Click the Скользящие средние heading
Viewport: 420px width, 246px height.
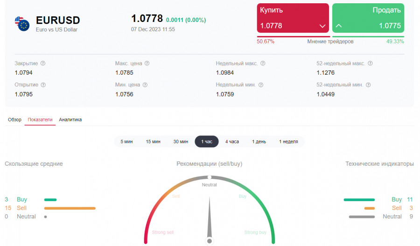34,164
